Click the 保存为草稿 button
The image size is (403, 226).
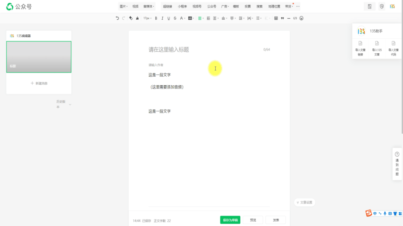230,220
